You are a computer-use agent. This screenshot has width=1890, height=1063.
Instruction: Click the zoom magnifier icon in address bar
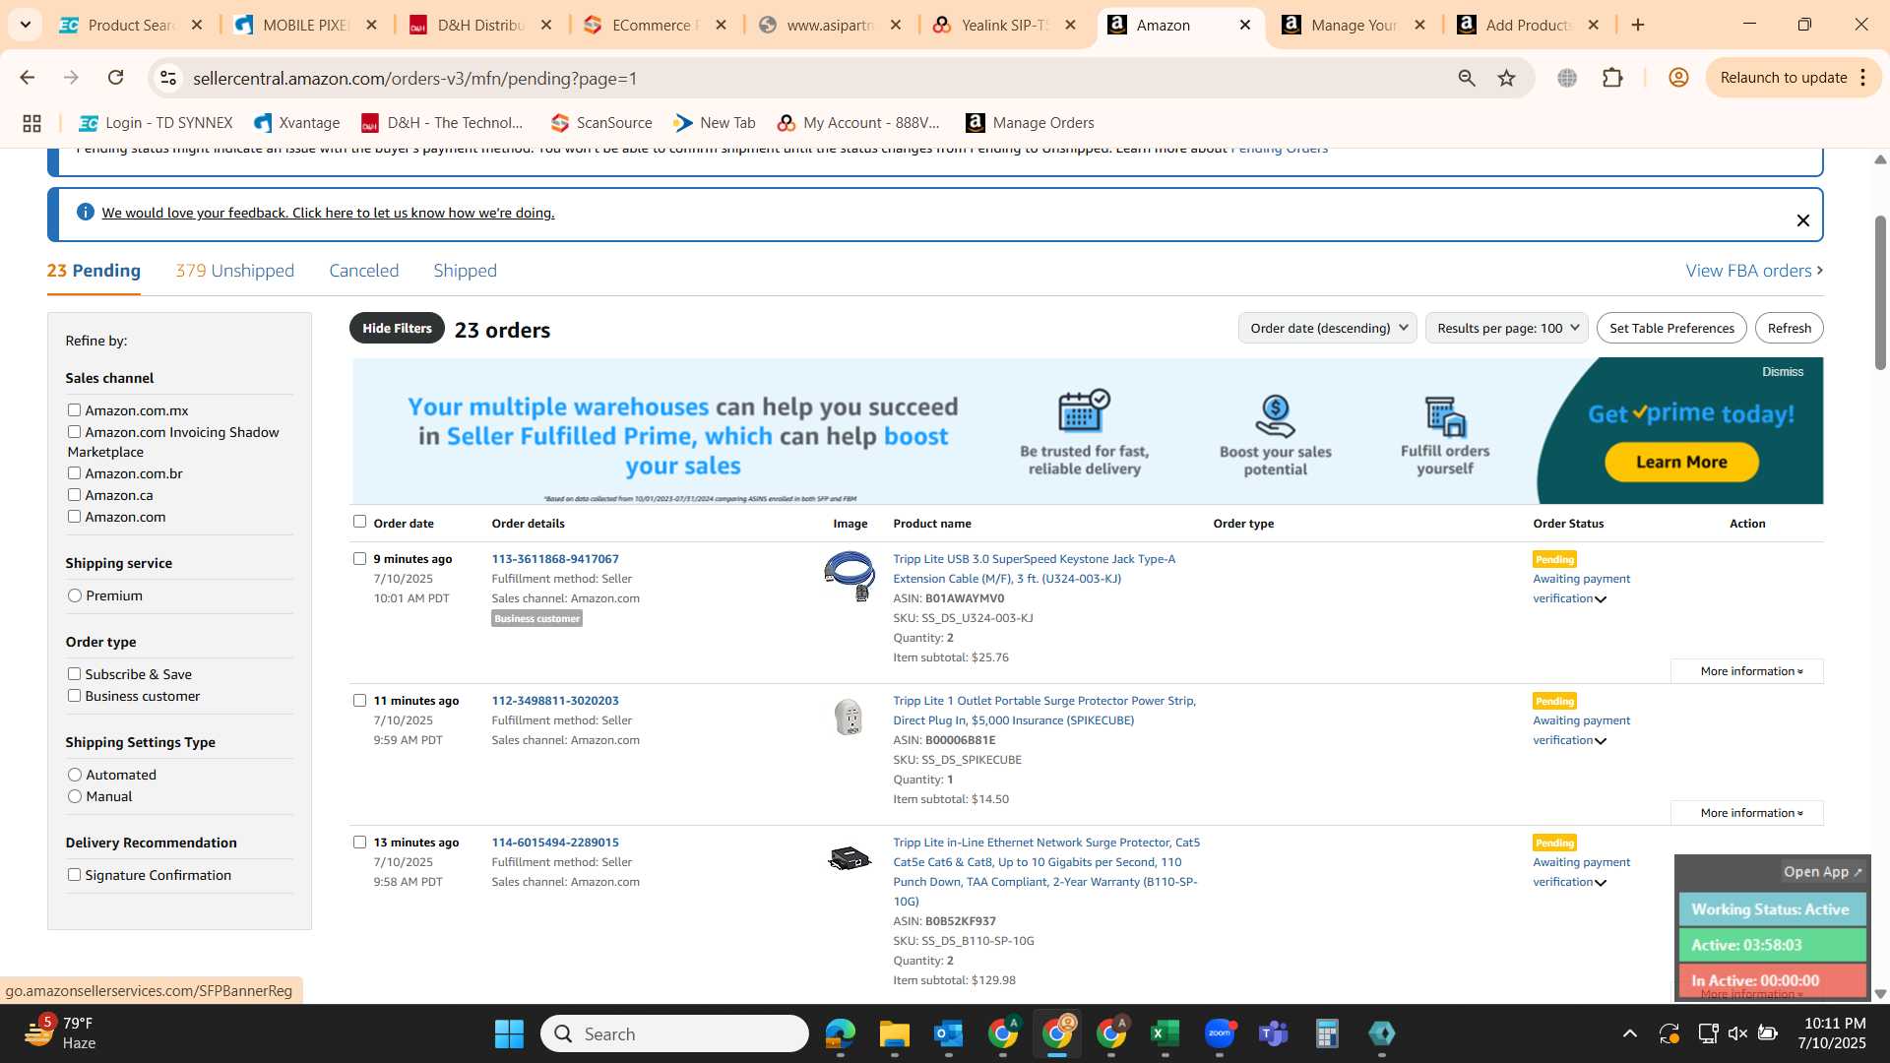point(1467,78)
